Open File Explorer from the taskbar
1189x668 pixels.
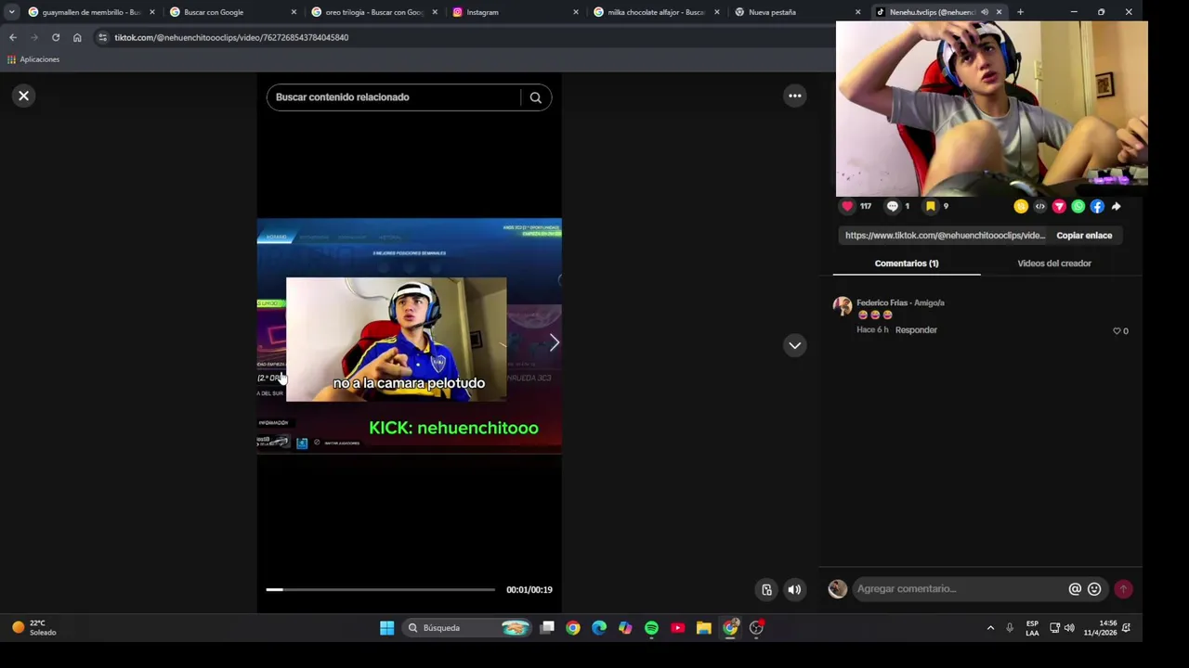point(704,628)
